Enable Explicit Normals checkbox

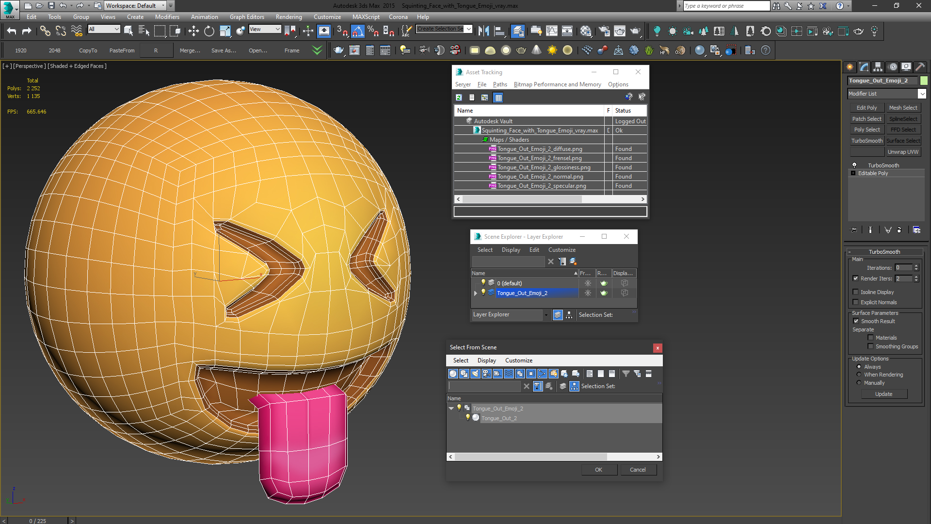click(x=856, y=302)
